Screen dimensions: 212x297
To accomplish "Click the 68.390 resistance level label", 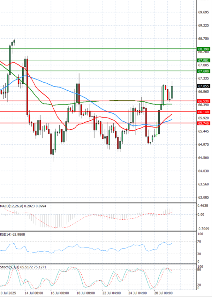I will point(204,49).
